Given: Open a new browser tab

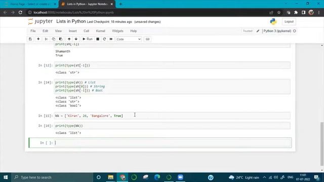Looking at the screenshot, I should pyautogui.click(x=120, y=4).
